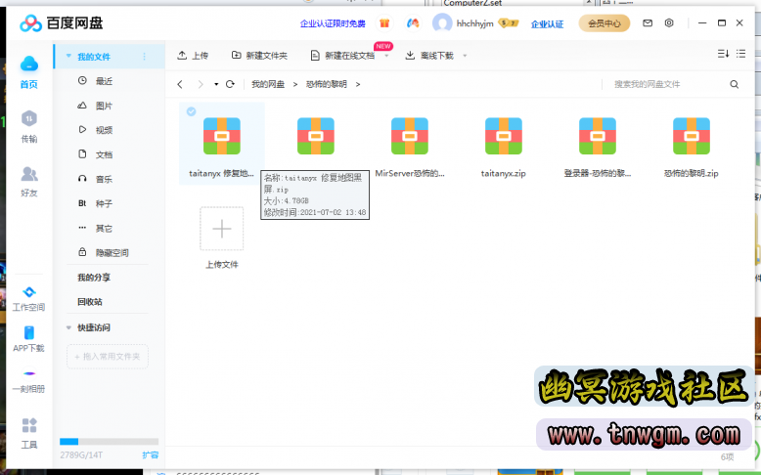Open the 我的文件 more options dots
This screenshot has width=761, height=475.
click(x=144, y=57)
